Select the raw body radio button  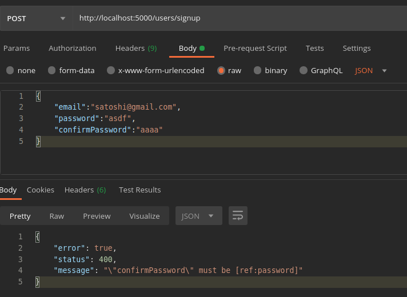point(221,71)
